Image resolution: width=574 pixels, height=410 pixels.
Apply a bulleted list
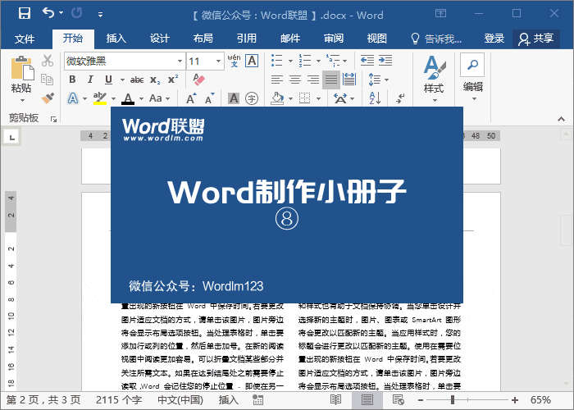coord(277,61)
